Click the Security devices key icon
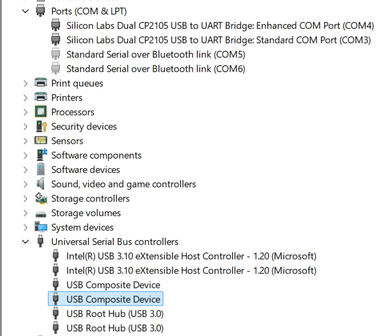The image size is (384, 336). (x=41, y=126)
